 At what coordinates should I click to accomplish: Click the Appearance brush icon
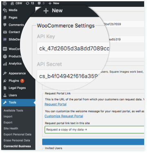pos(5,73)
